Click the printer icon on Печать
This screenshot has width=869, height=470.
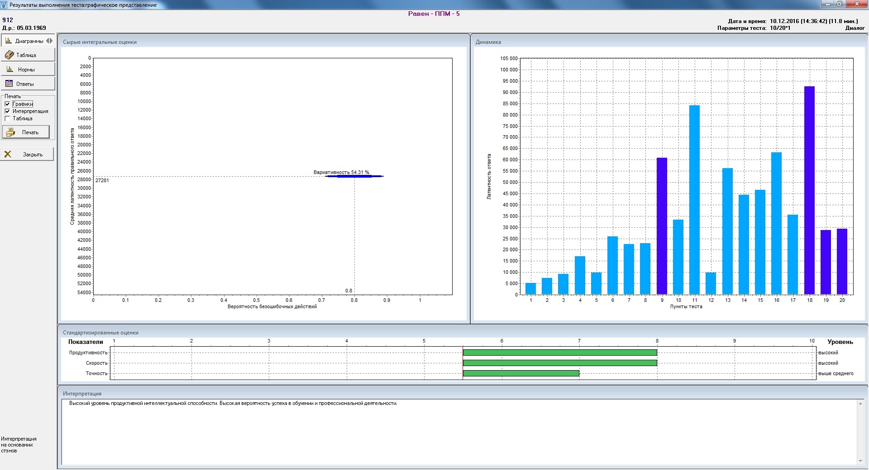point(10,132)
